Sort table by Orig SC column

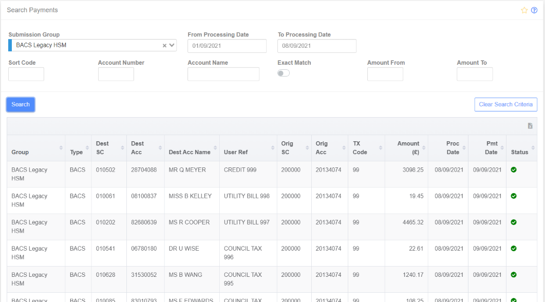[x=307, y=148]
